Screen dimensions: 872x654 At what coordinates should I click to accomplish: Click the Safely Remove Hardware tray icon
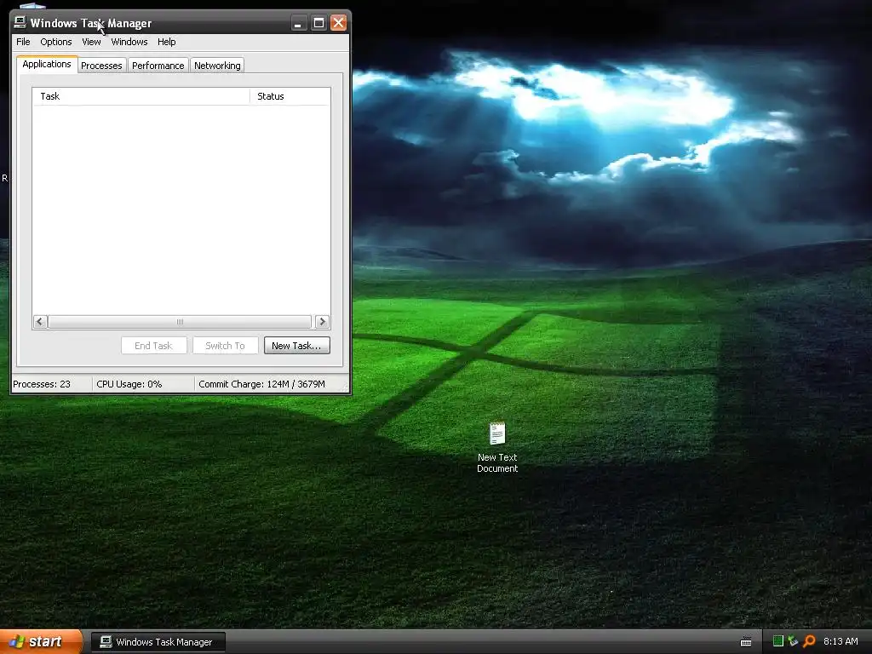click(793, 641)
